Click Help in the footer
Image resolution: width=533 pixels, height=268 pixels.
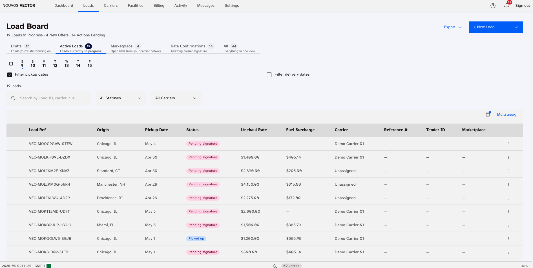coord(524,266)
